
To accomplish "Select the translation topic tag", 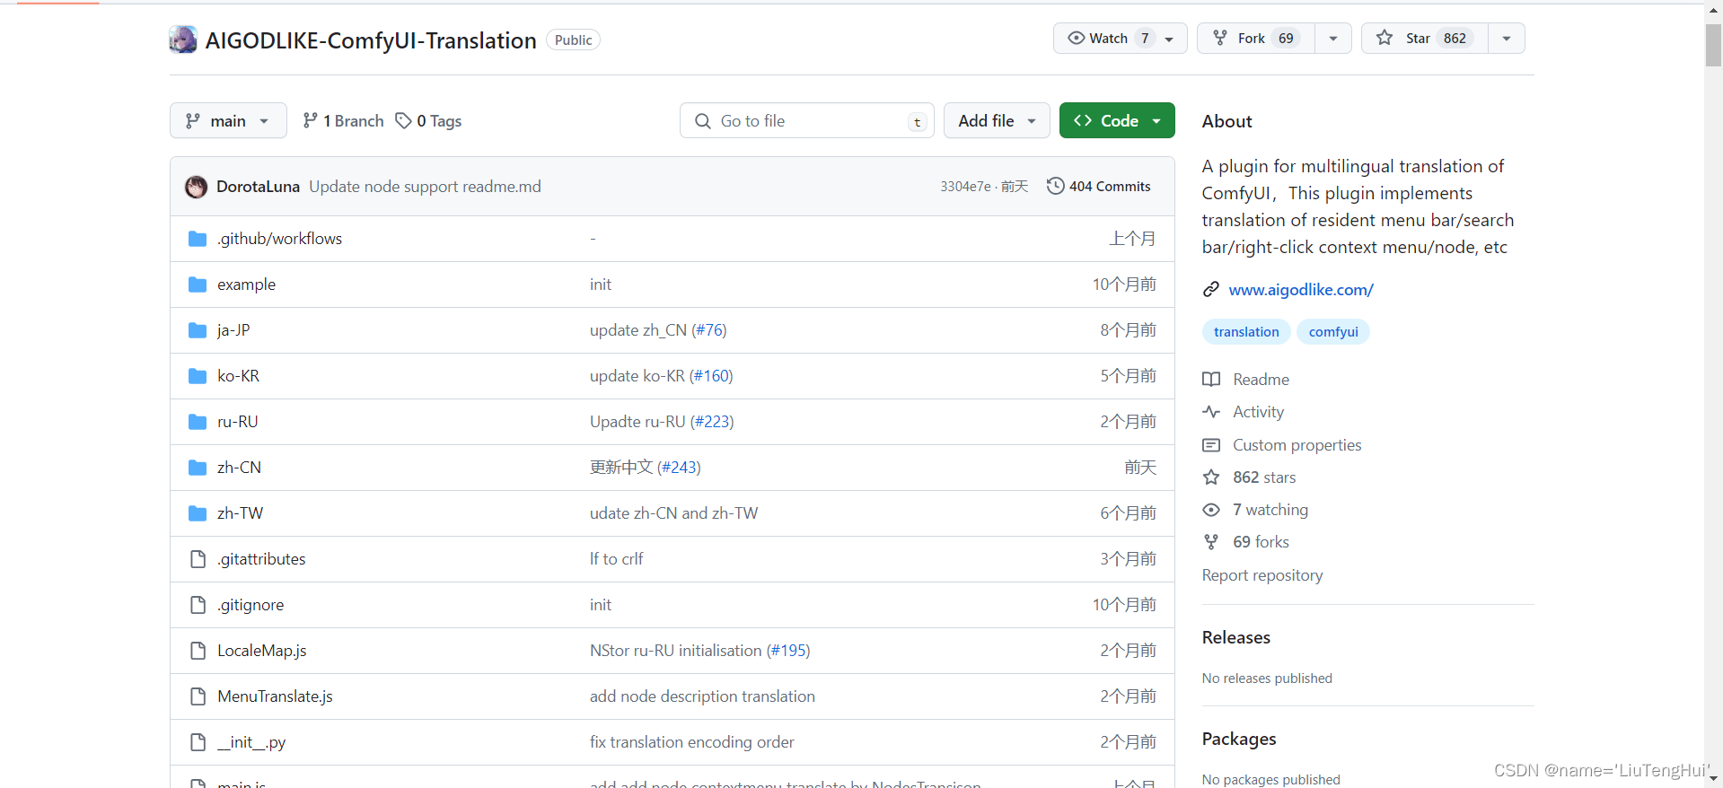I will pos(1246,332).
